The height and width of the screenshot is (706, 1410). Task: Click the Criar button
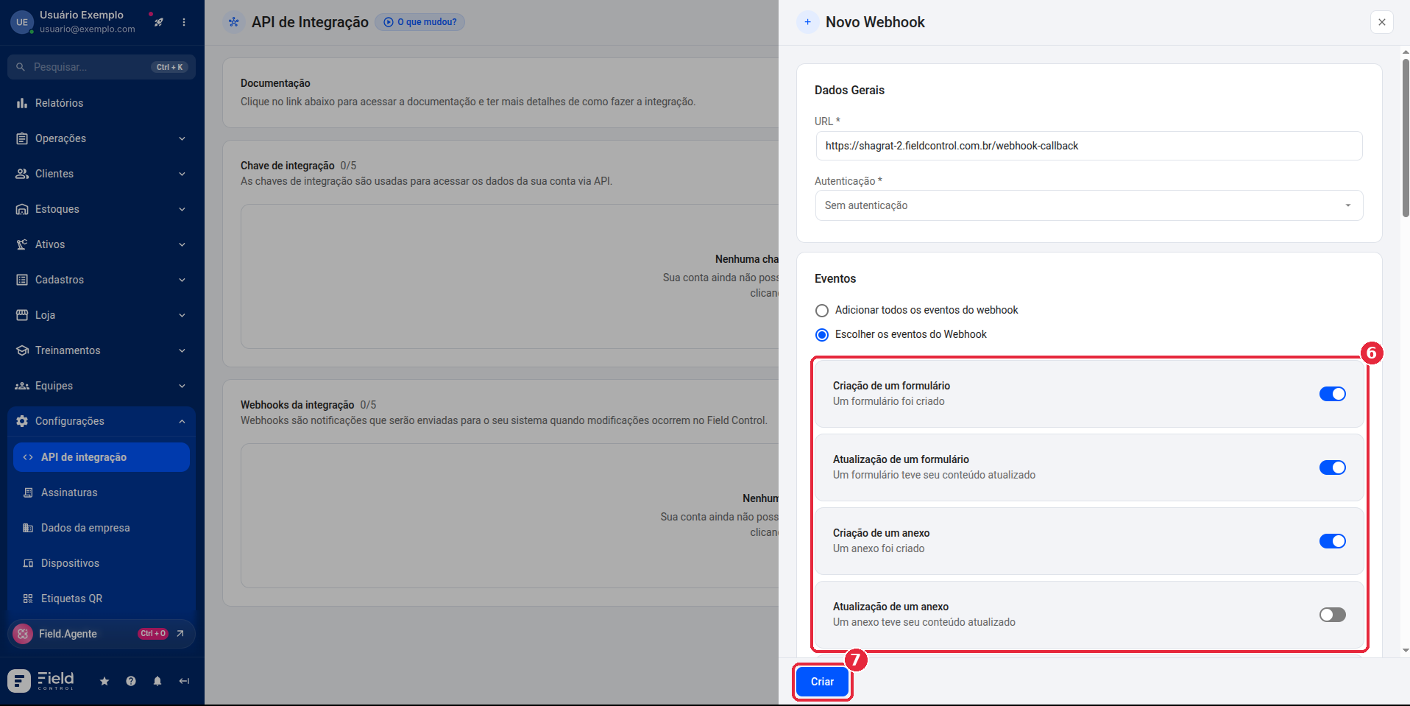pos(822,682)
